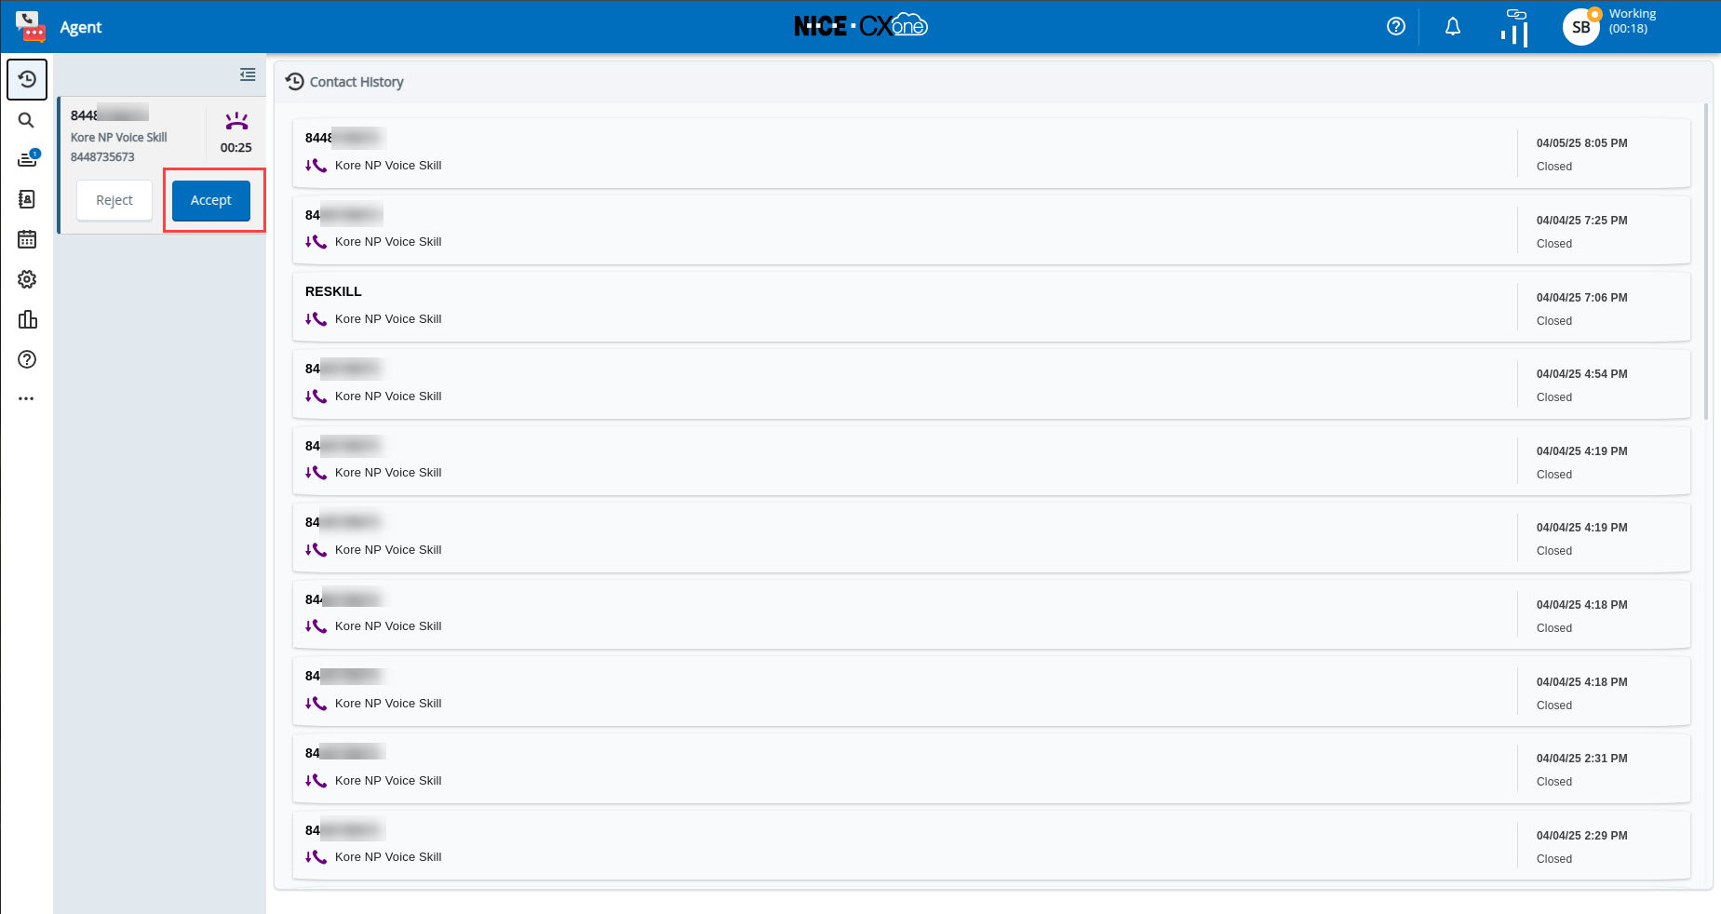Screen dimensions: 1721x914
Task: Open the Schedule calendar icon
Action: pyautogui.click(x=27, y=239)
